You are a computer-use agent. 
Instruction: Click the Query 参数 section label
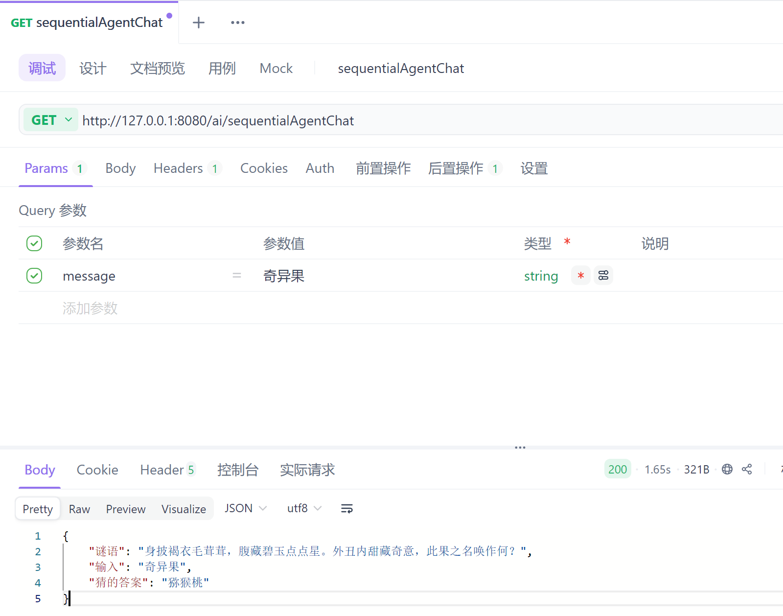[52, 211]
